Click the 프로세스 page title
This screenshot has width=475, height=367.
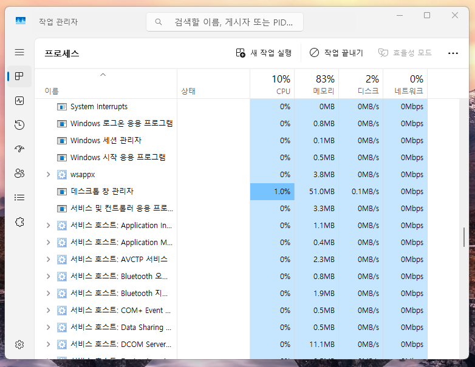[62, 53]
